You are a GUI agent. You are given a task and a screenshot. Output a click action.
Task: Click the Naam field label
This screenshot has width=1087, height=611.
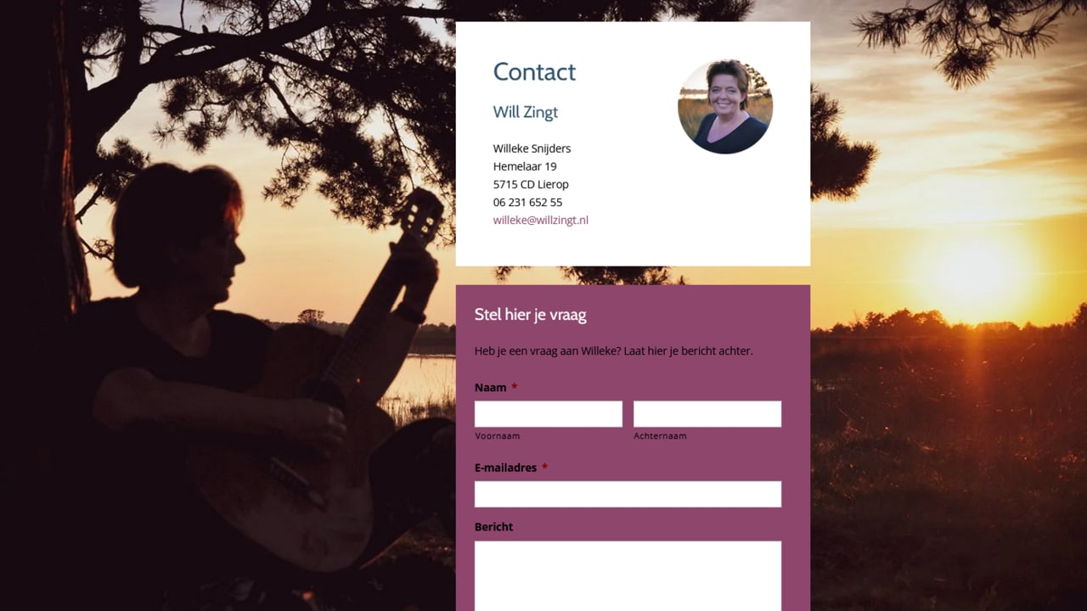(x=490, y=387)
